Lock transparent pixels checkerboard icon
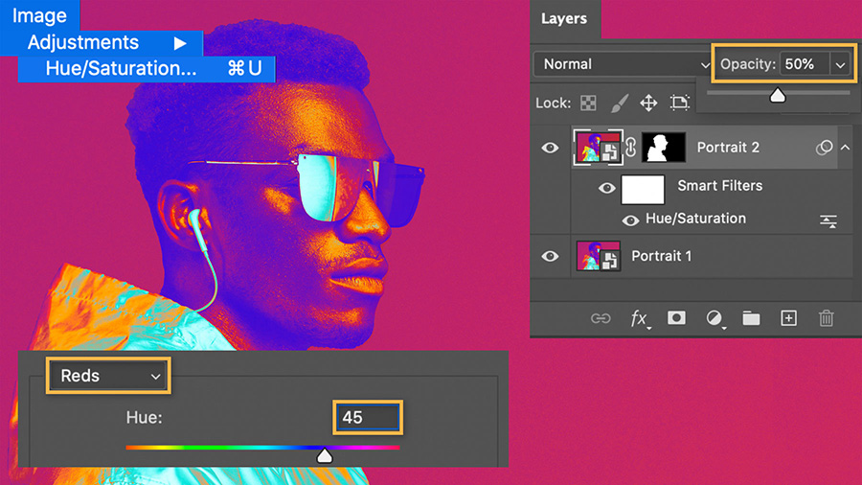Screen dimensions: 862x485 coord(588,103)
